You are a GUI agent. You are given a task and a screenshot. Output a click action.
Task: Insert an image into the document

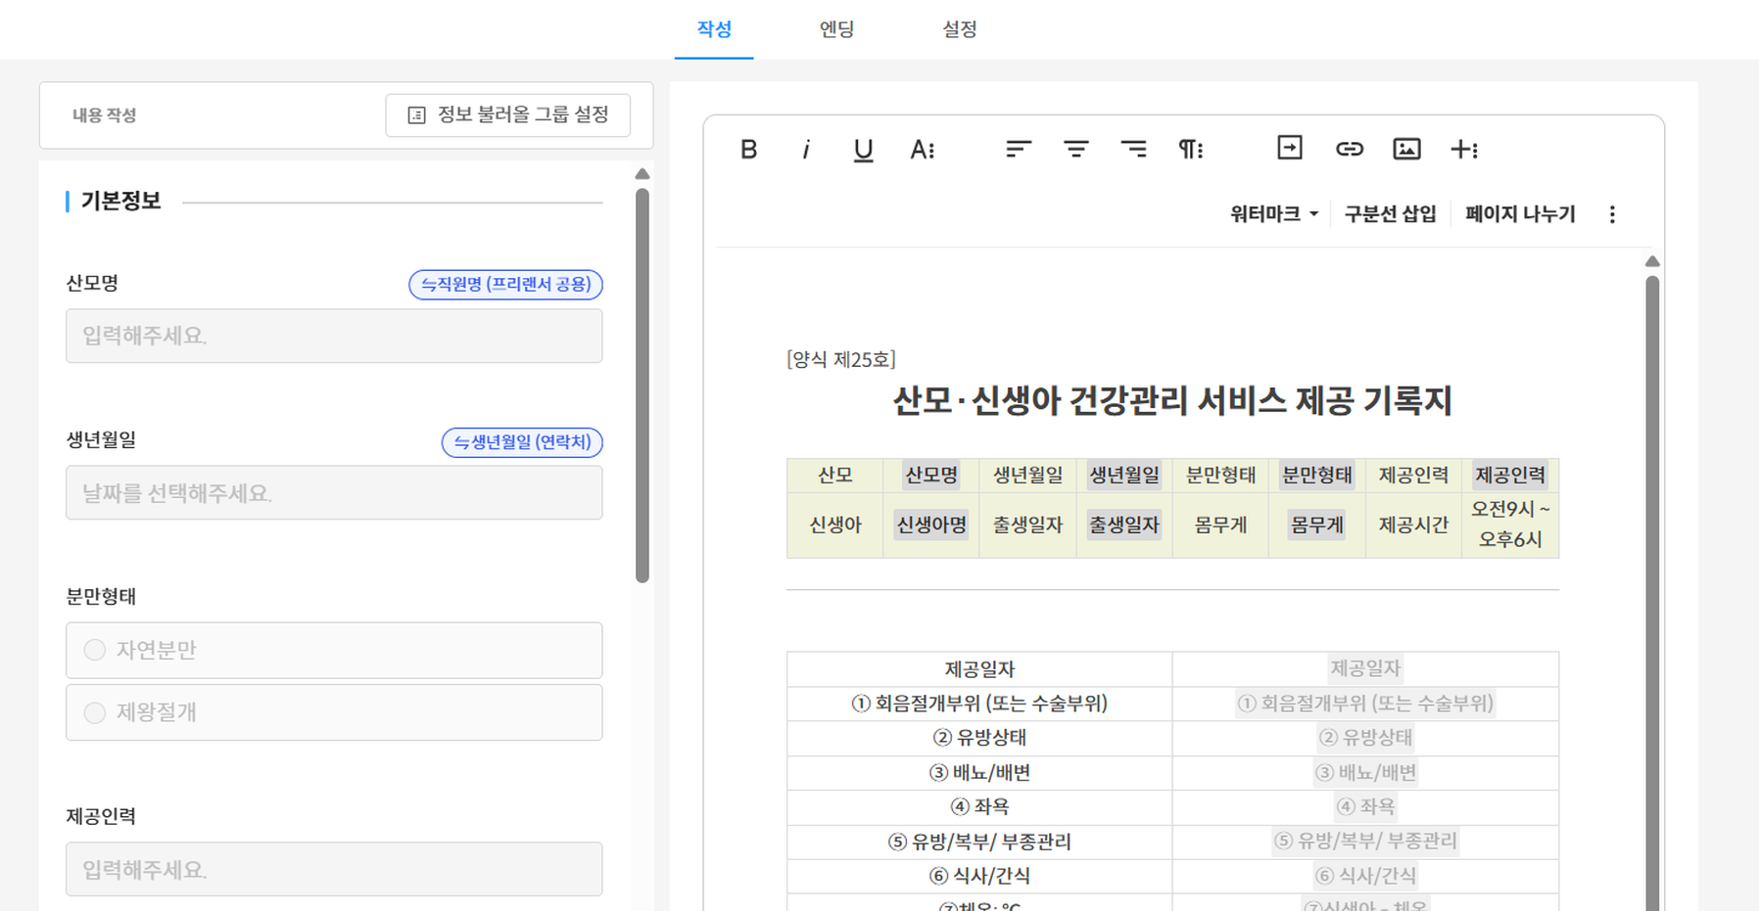tap(1406, 149)
